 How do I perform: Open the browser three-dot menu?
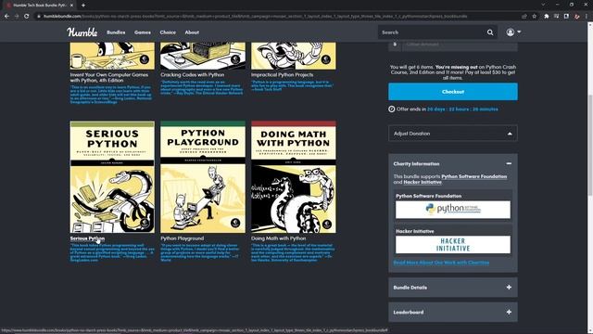(587, 17)
